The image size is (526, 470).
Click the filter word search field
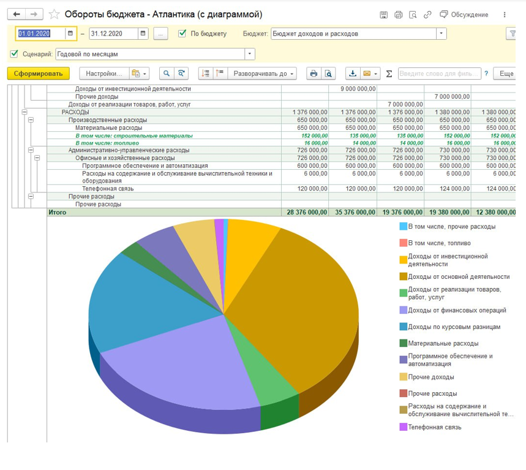tap(438, 74)
